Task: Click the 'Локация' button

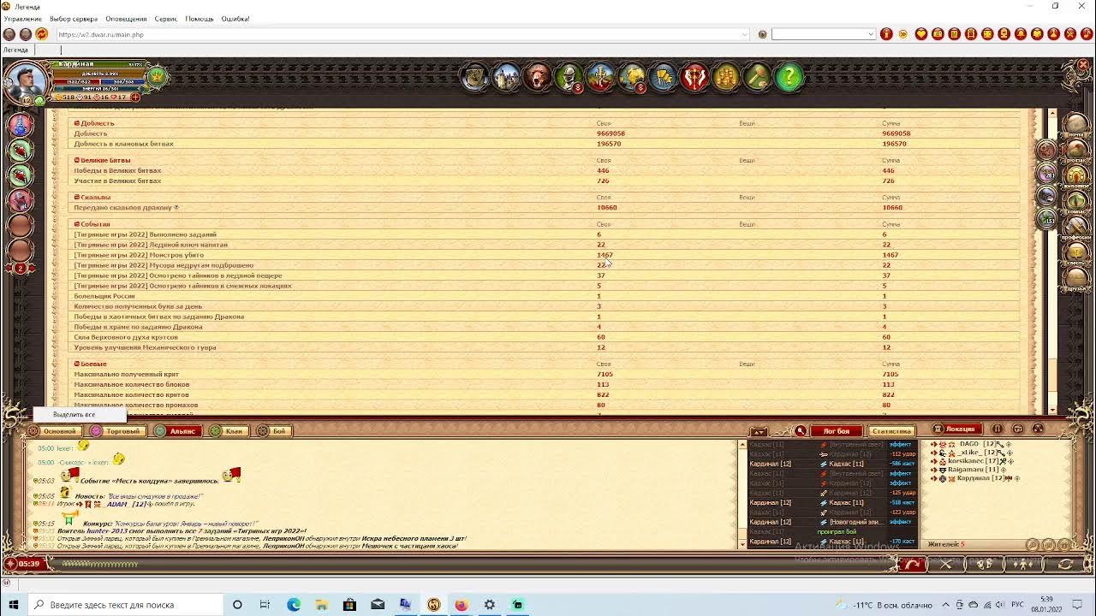Action: click(x=955, y=429)
